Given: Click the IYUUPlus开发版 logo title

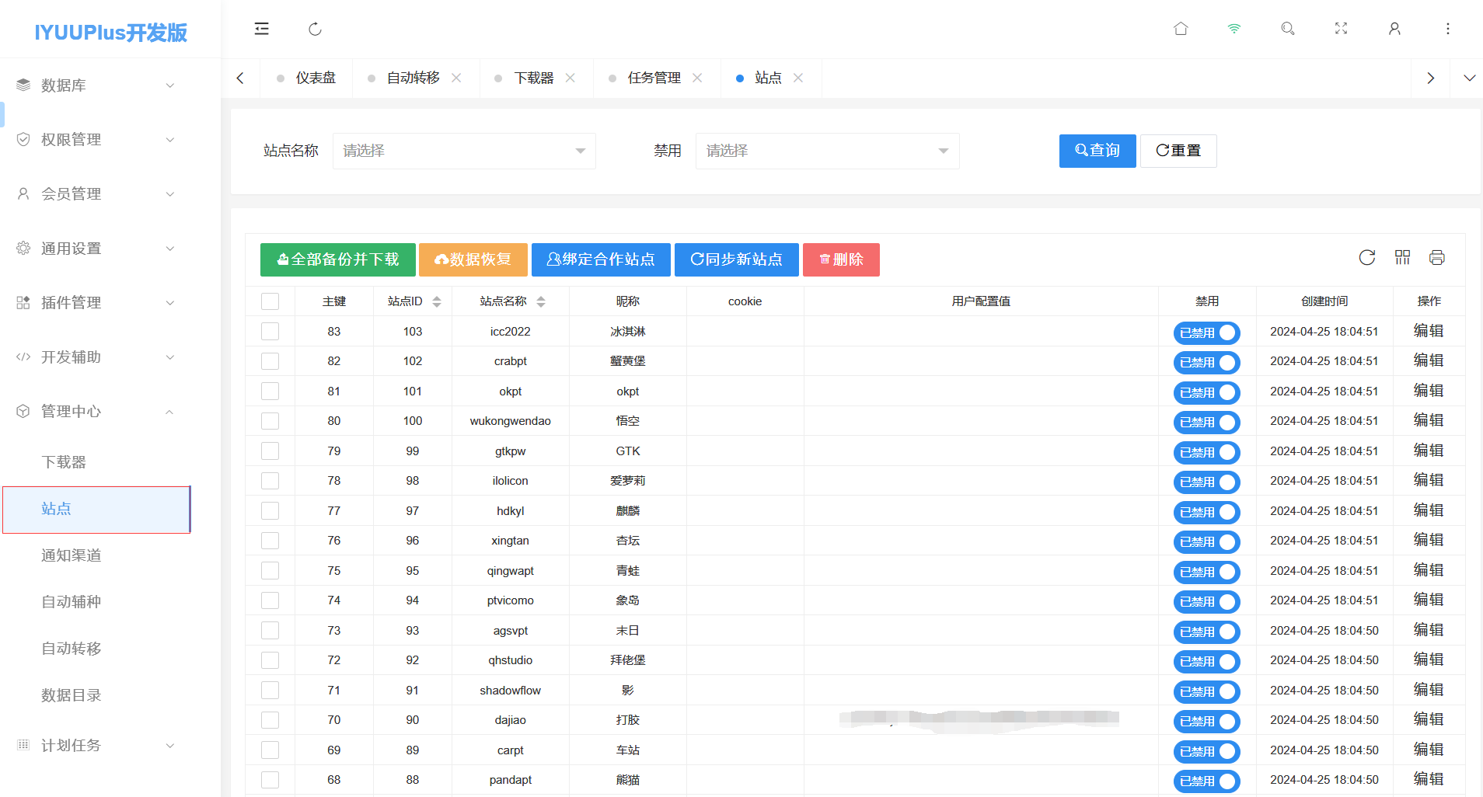Looking at the screenshot, I should [x=110, y=33].
